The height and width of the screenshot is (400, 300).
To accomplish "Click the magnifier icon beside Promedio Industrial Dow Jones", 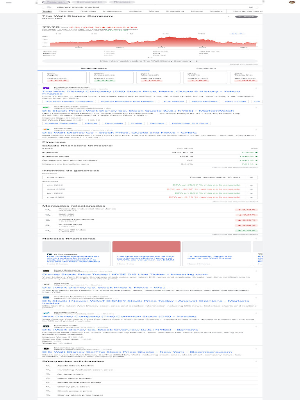I will [48, 210].
